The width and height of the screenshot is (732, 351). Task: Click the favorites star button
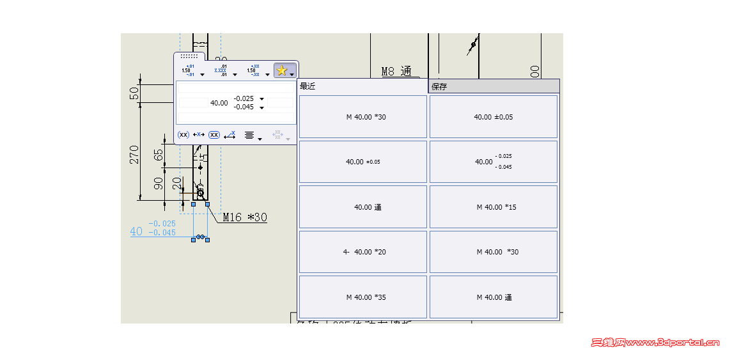point(281,70)
